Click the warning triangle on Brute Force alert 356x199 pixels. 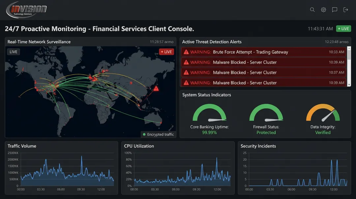[186, 52]
